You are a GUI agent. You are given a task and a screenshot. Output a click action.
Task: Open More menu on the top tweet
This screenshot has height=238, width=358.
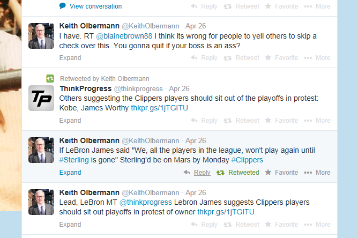(317, 6)
